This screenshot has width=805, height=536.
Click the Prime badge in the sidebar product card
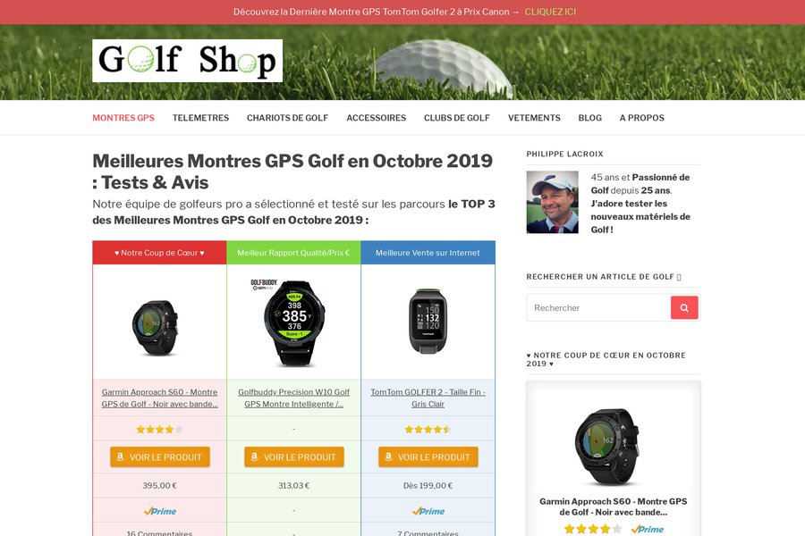coord(648,529)
